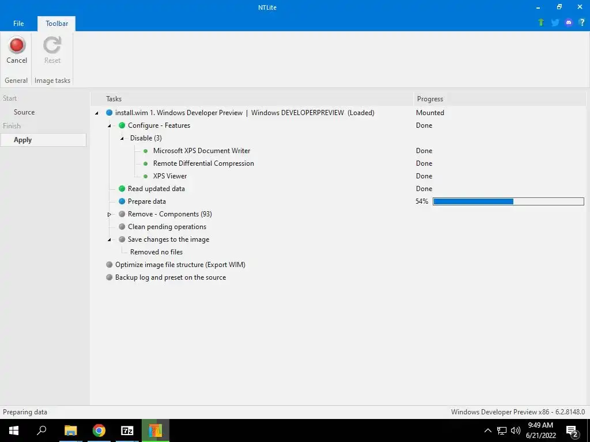590x442 pixels.
Task: Click the volume speaker tray icon
Action: [516, 430]
